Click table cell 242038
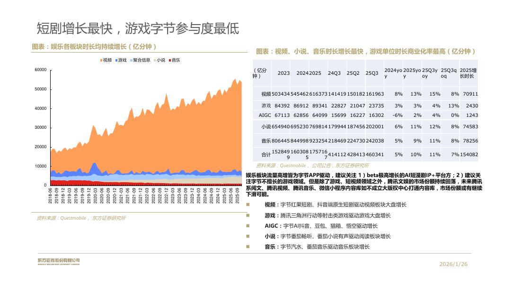 coord(375,141)
